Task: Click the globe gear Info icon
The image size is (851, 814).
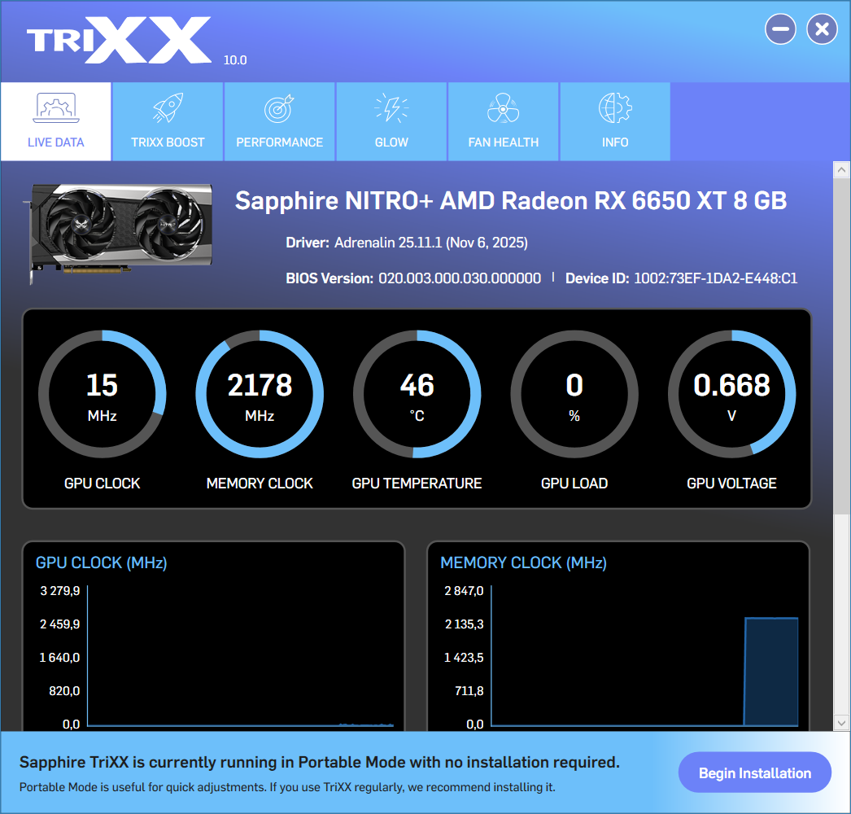Action: point(615,107)
